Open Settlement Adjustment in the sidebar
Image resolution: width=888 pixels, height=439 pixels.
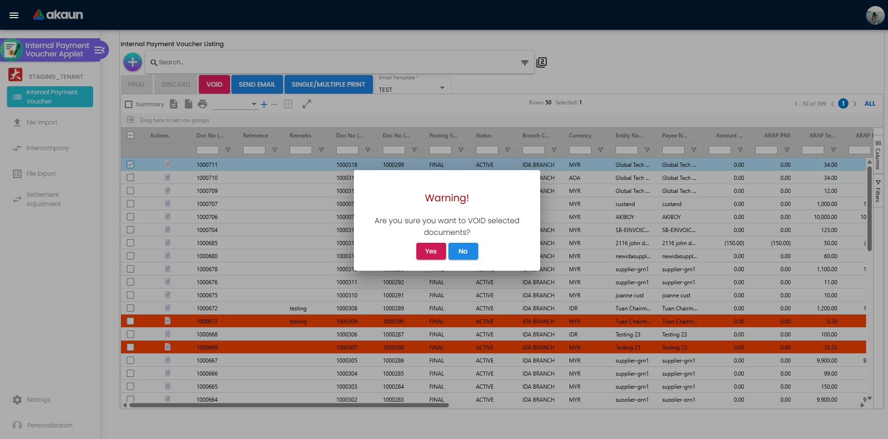tap(43, 199)
